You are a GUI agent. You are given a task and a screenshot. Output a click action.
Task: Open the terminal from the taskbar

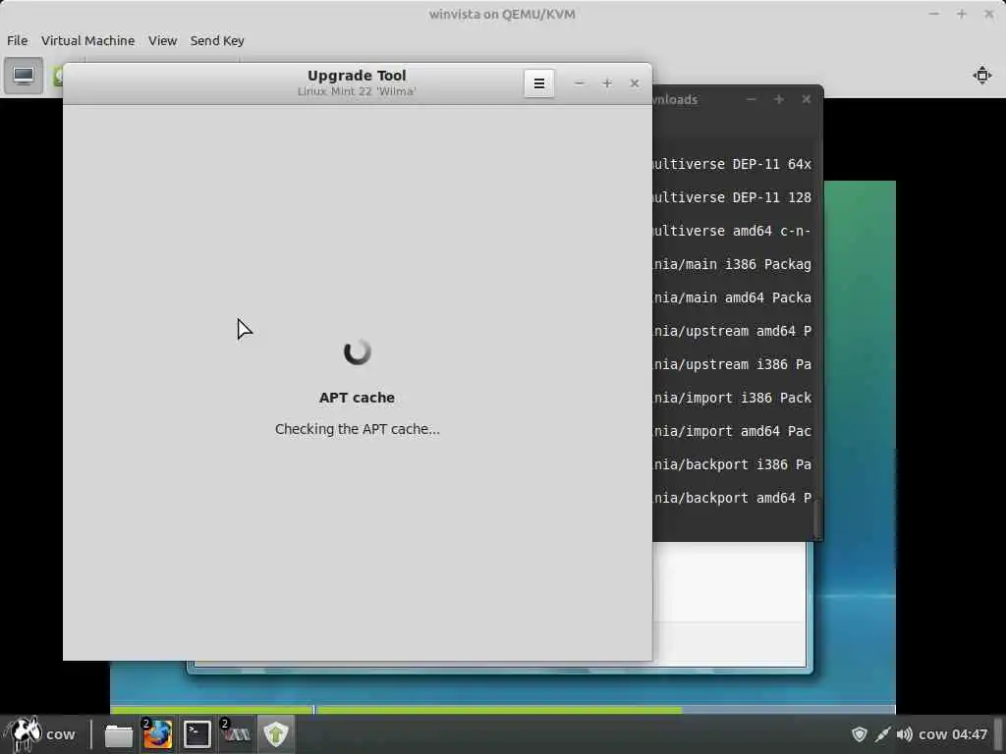(x=196, y=734)
